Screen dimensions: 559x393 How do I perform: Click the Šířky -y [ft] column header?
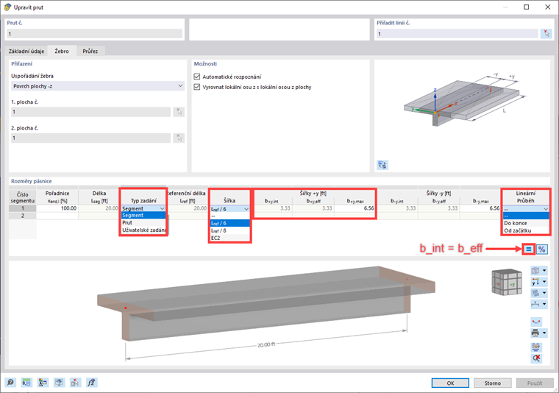[x=438, y=194]
